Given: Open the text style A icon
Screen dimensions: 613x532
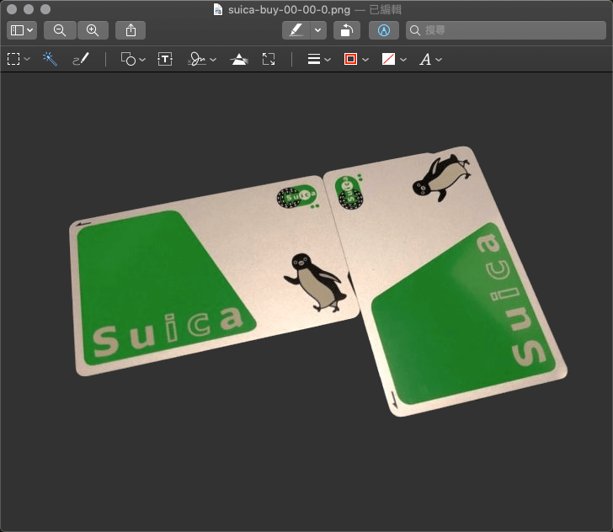Looking at the screenshot, I should point(425,60).
